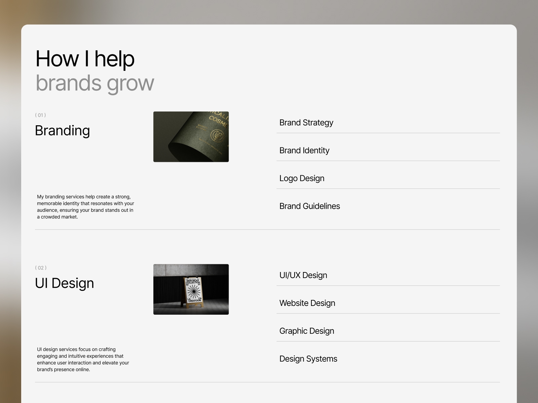View the UI Design sign mockup thumbnail
This screenshot has width=538, height=403.
[191, 289]
